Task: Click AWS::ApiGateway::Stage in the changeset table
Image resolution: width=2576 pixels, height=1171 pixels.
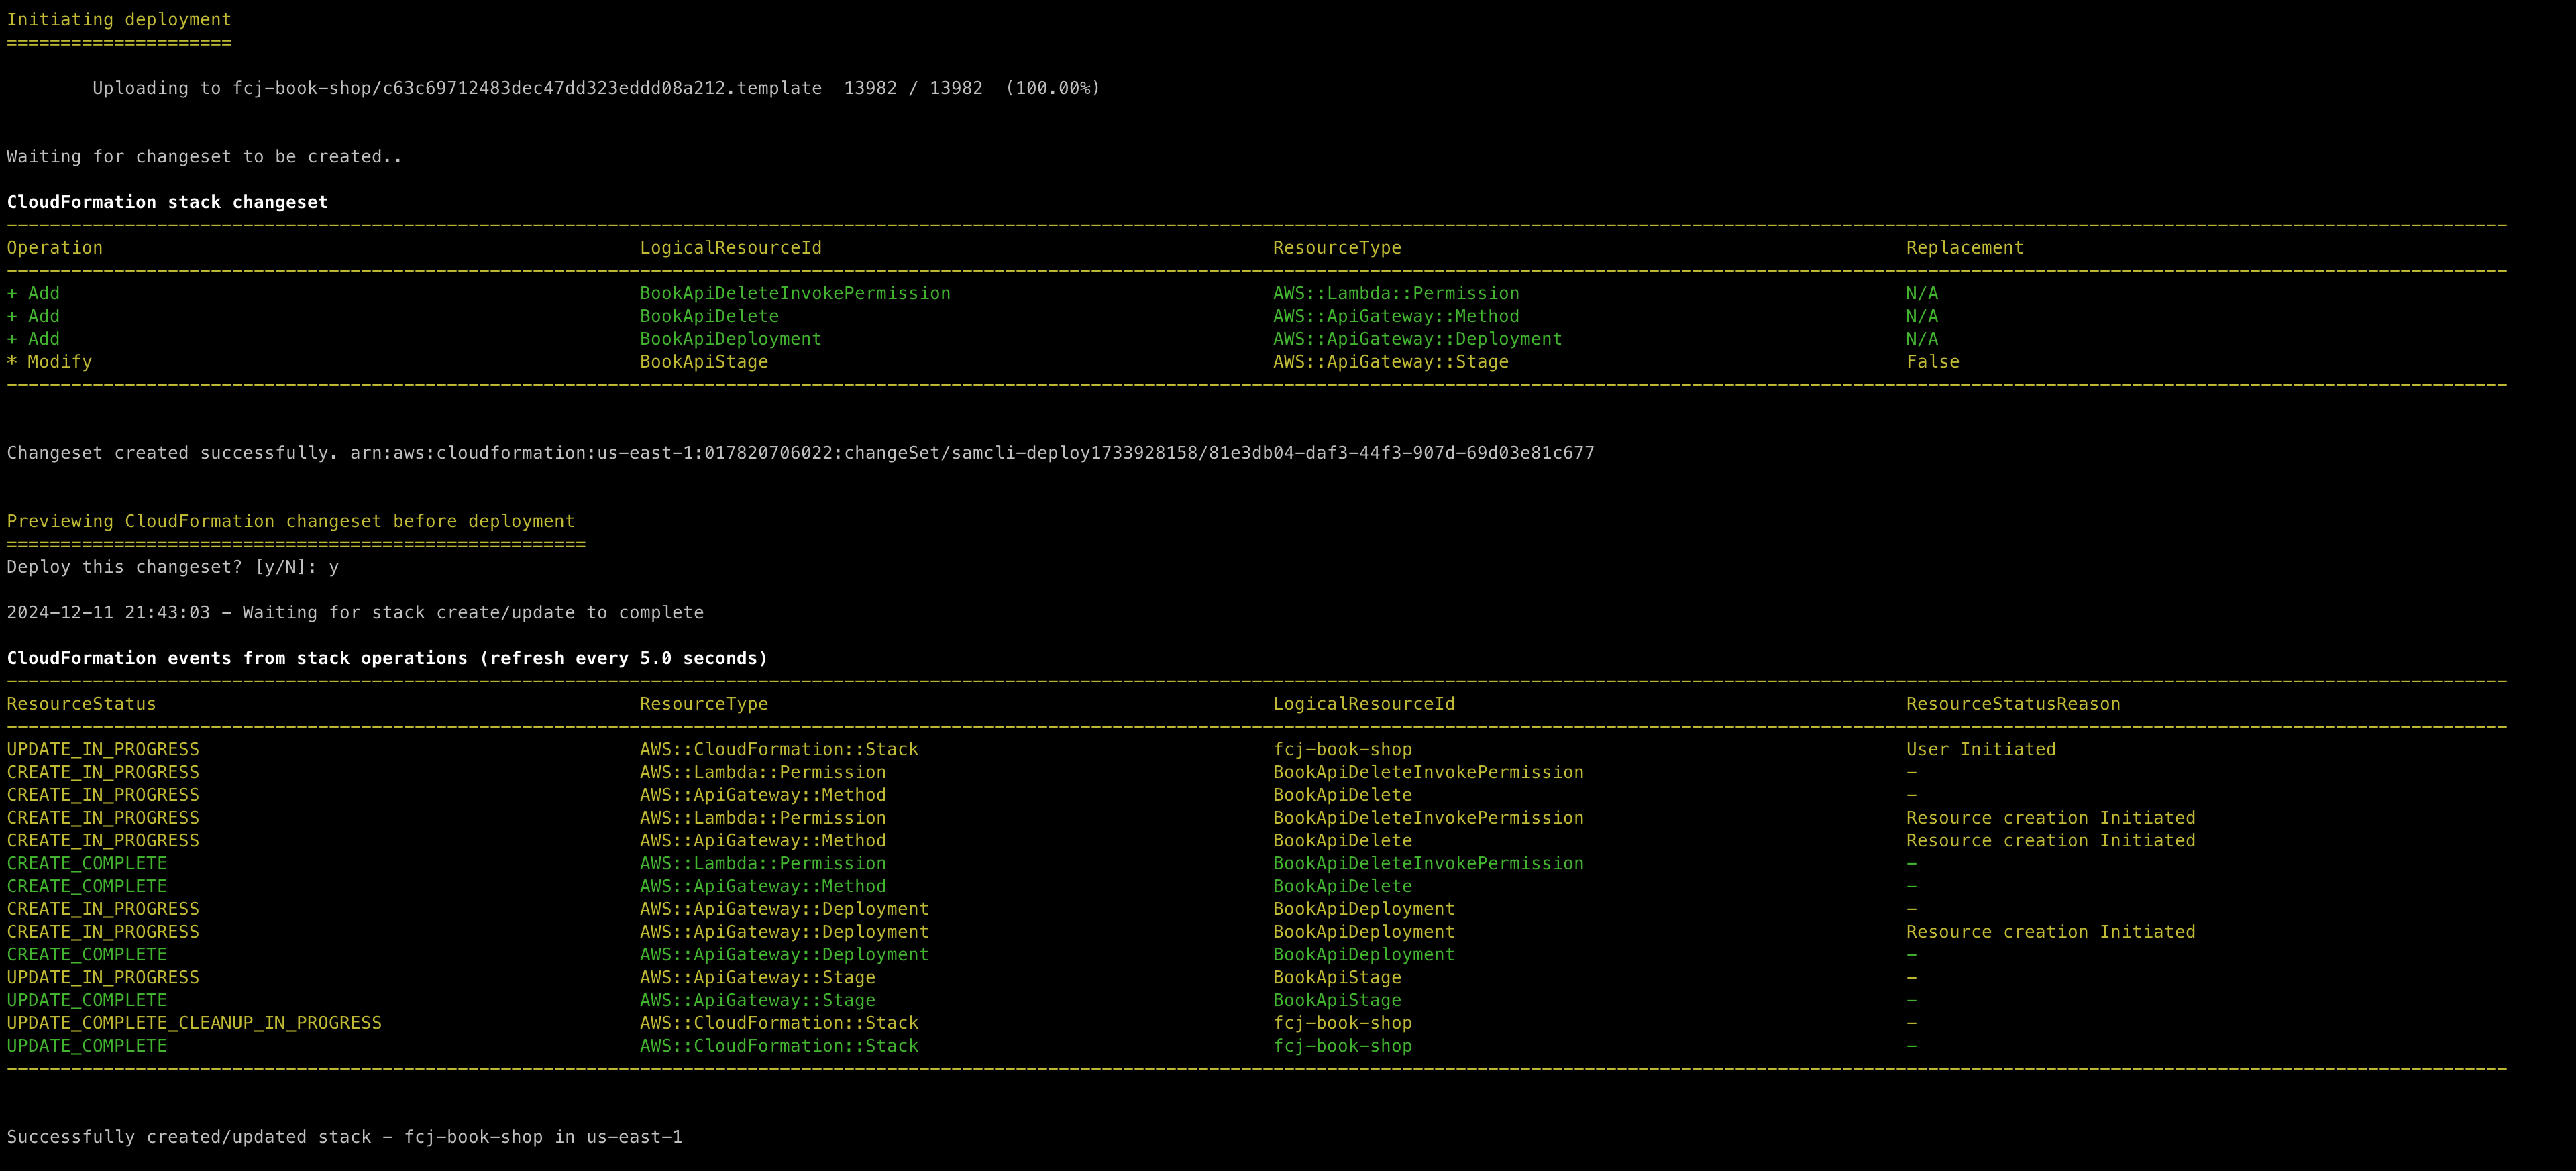Action: (1391, 362)
